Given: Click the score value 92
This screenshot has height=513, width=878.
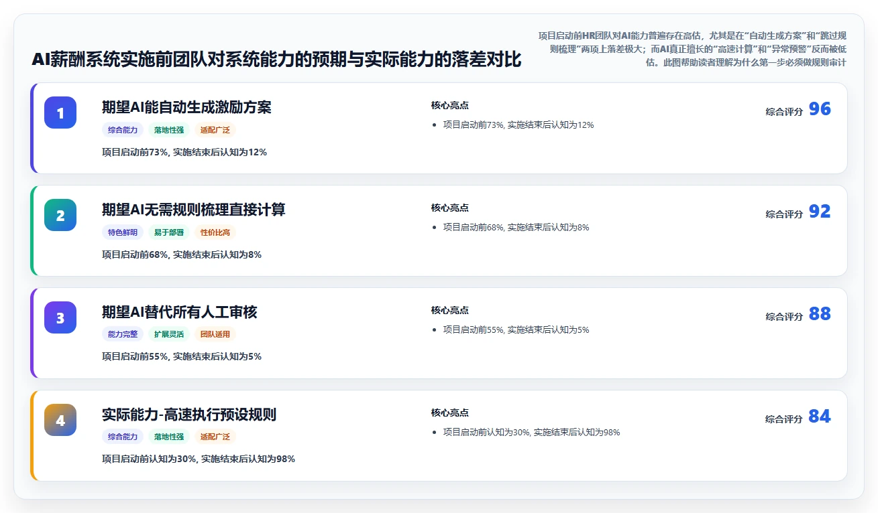Looking at the screenshot, I should [x=820, y=212].
